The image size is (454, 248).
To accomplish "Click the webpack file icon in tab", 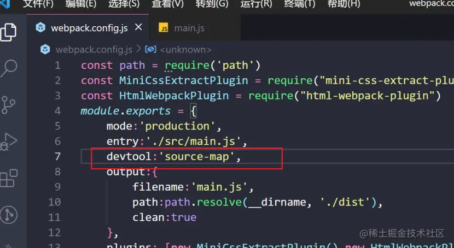I will pos(40,28).
